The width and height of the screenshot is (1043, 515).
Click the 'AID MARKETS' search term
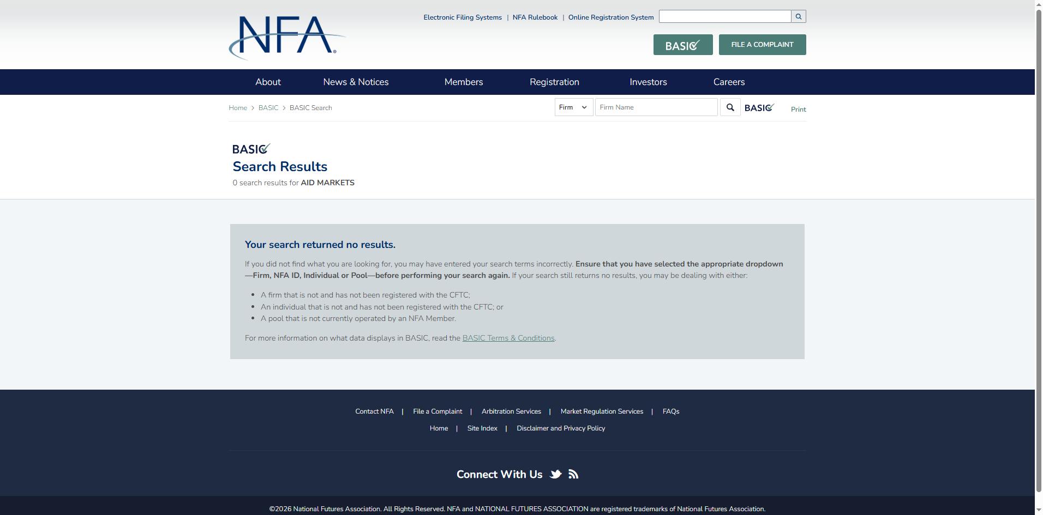328,183
